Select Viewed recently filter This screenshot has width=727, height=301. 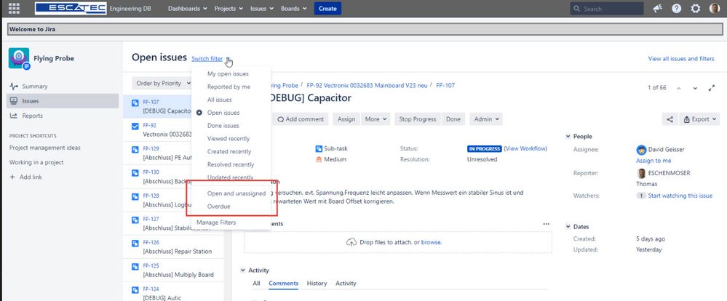click(229, 138)
